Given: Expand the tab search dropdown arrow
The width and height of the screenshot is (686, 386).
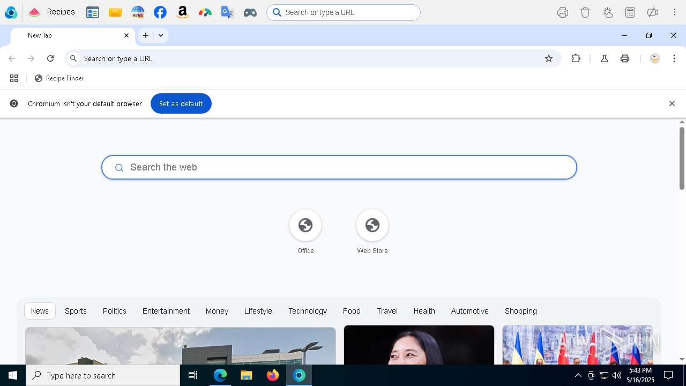Looking at the screenshot, I should click(x=161, y=35).
